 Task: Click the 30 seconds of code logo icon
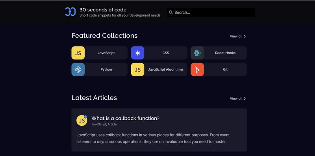(x=70, y=12)
